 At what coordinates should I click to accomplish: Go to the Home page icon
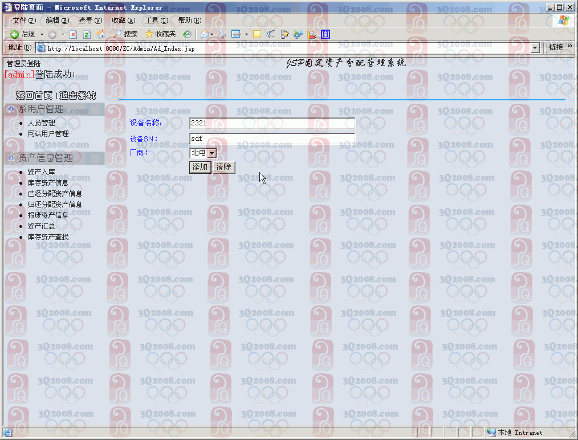[x=101, y=35]
